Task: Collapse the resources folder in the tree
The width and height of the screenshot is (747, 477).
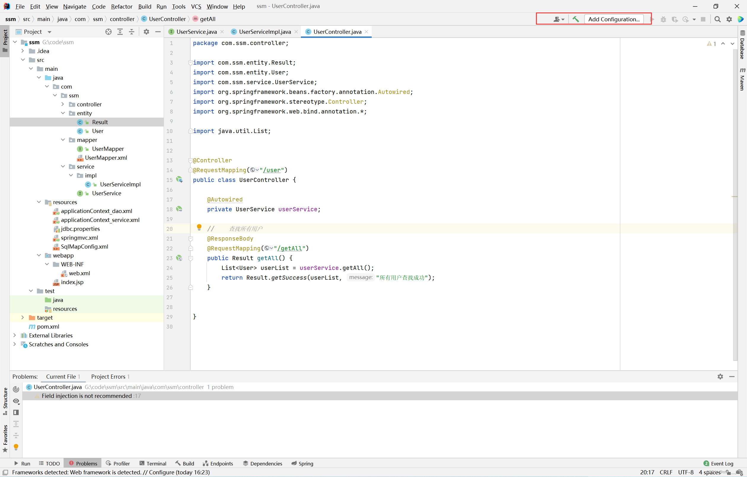Action: (39, 202)
